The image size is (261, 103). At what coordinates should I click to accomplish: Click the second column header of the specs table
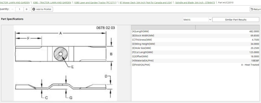point(228,27)
